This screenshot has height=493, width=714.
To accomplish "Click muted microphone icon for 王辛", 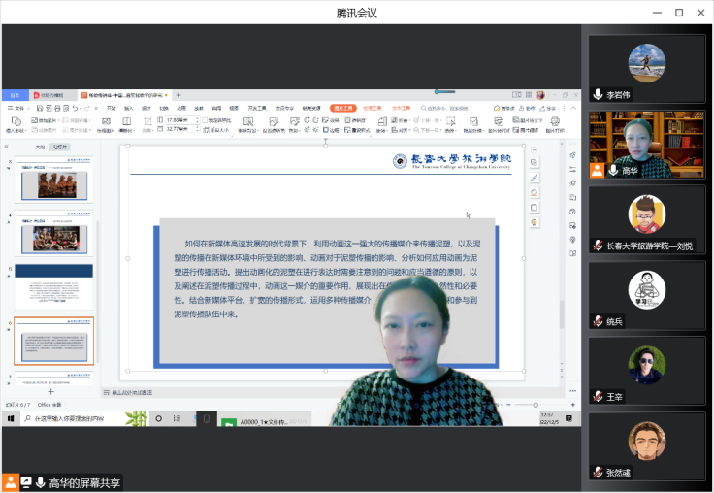I will point(598,396).
